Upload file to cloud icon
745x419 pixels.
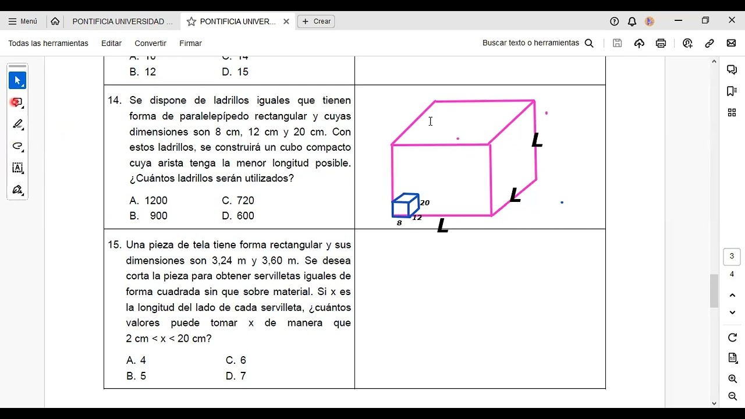pos(639,43)
